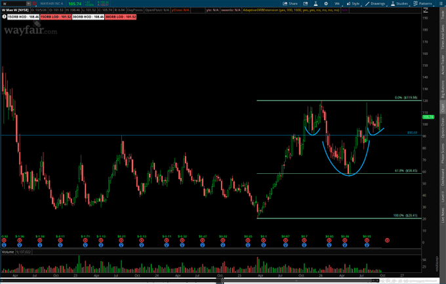Select the 30ORB HOD 108.46 label
This screenshot has width=446, height=284.
[x=88, y=17]
